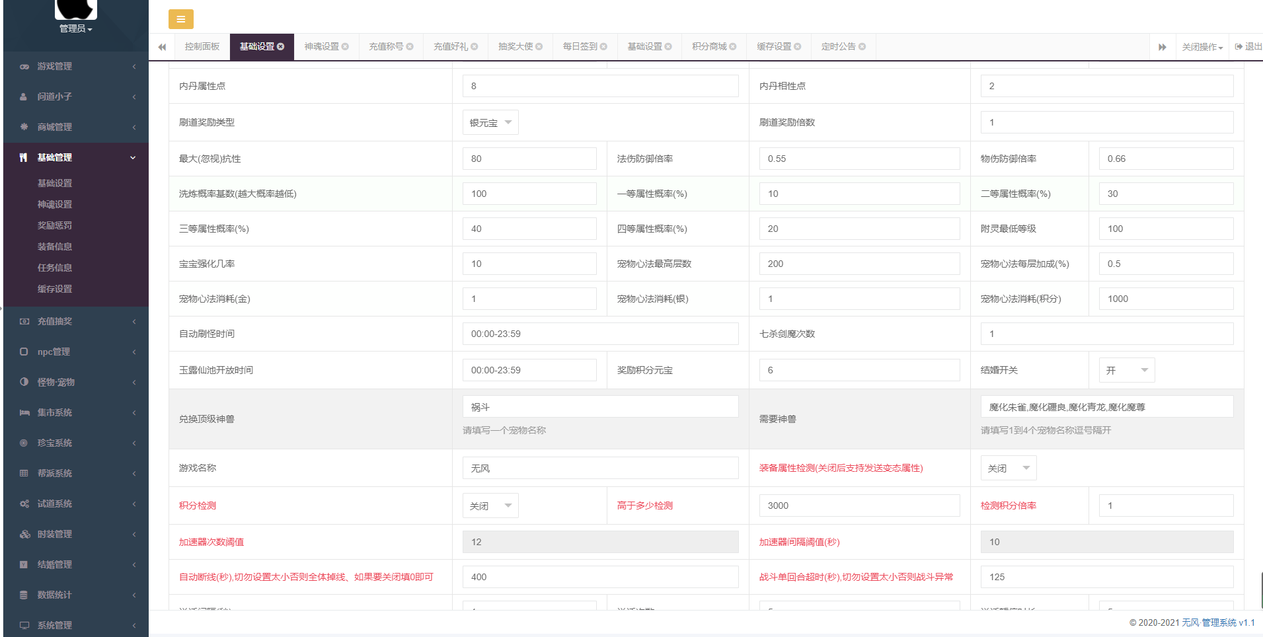This screenshot has height=637, width=1263.
Task: Click the 内丹属性点 input field
Action: point(601,86)
